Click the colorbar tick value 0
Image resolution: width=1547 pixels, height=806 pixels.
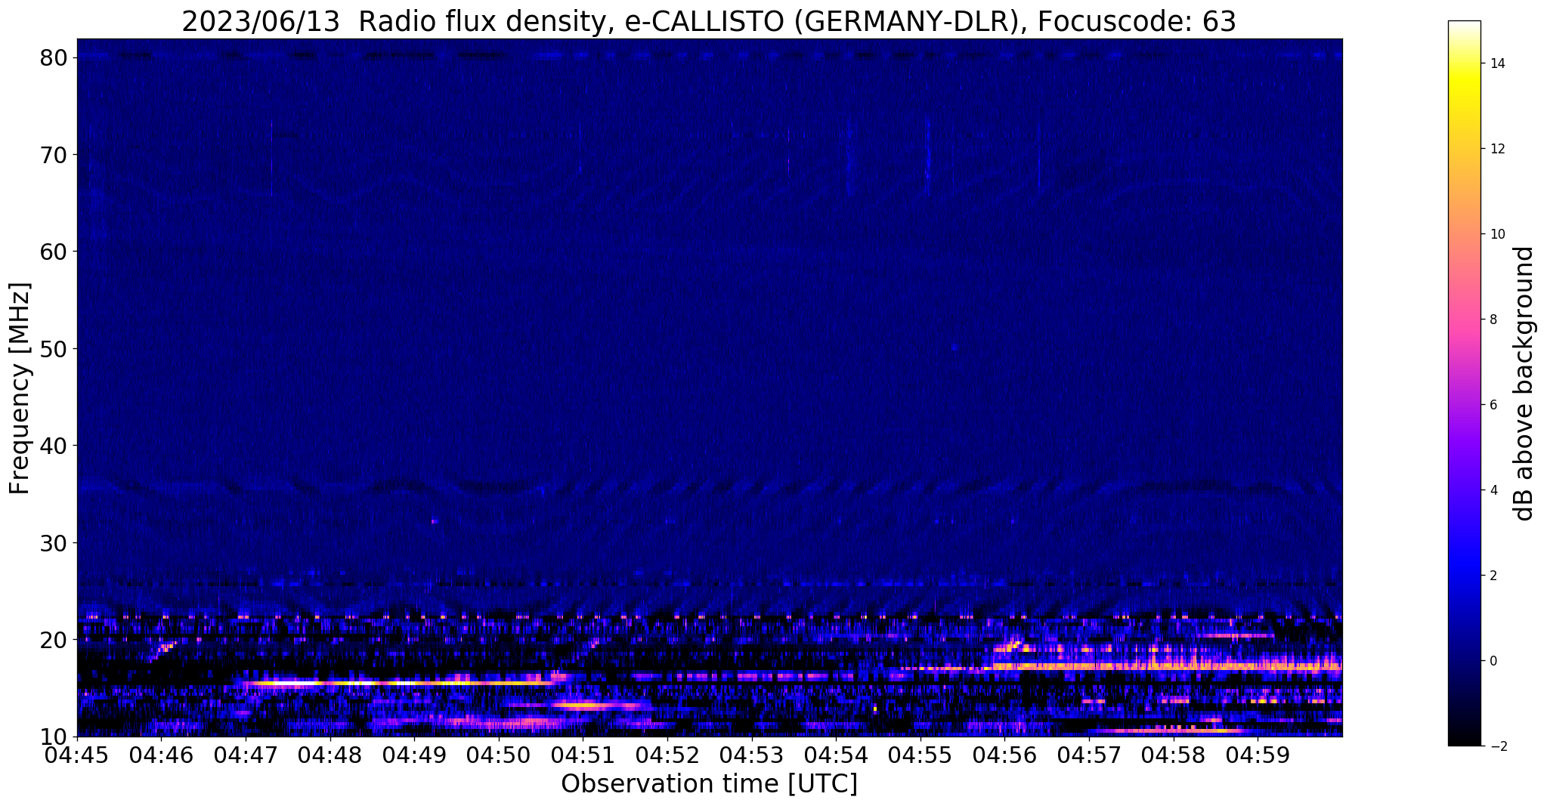[x=1493, y=661]
